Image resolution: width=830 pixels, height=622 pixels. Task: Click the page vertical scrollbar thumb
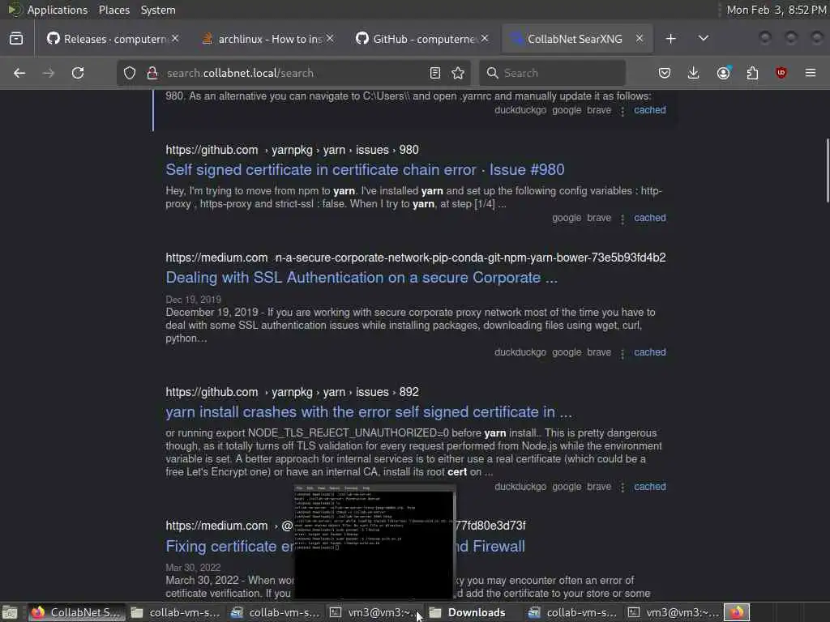[828, 170]
